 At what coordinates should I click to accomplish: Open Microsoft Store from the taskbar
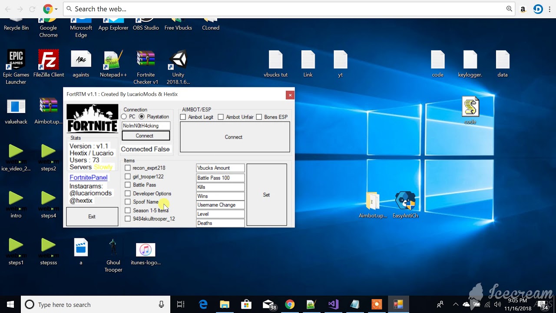246,304
